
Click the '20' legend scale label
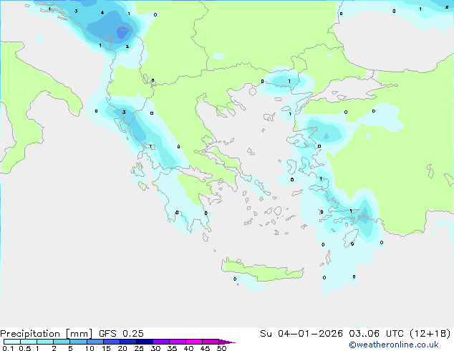click(122, 348)
